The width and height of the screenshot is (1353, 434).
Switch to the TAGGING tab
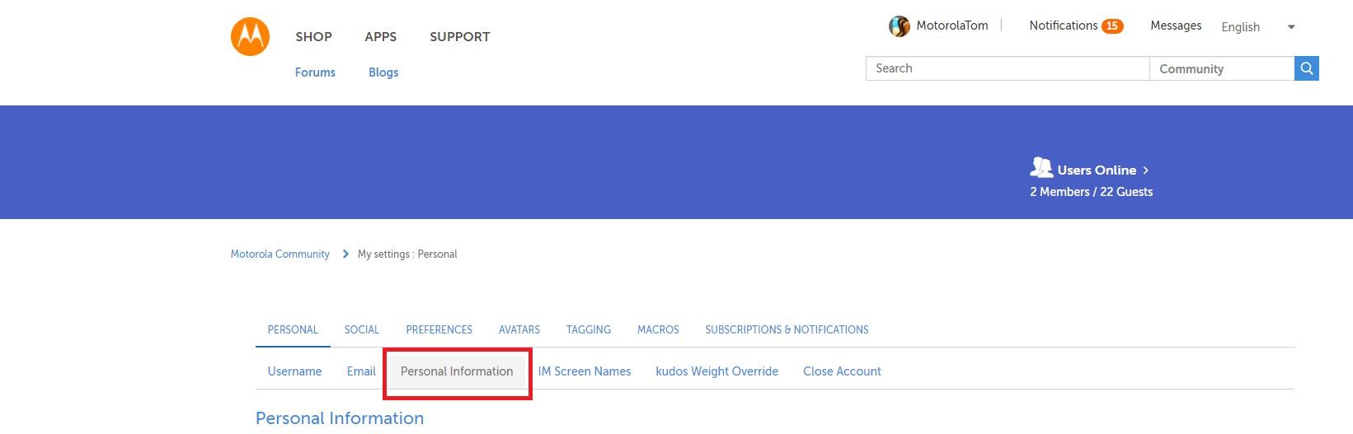coord(589,329)
